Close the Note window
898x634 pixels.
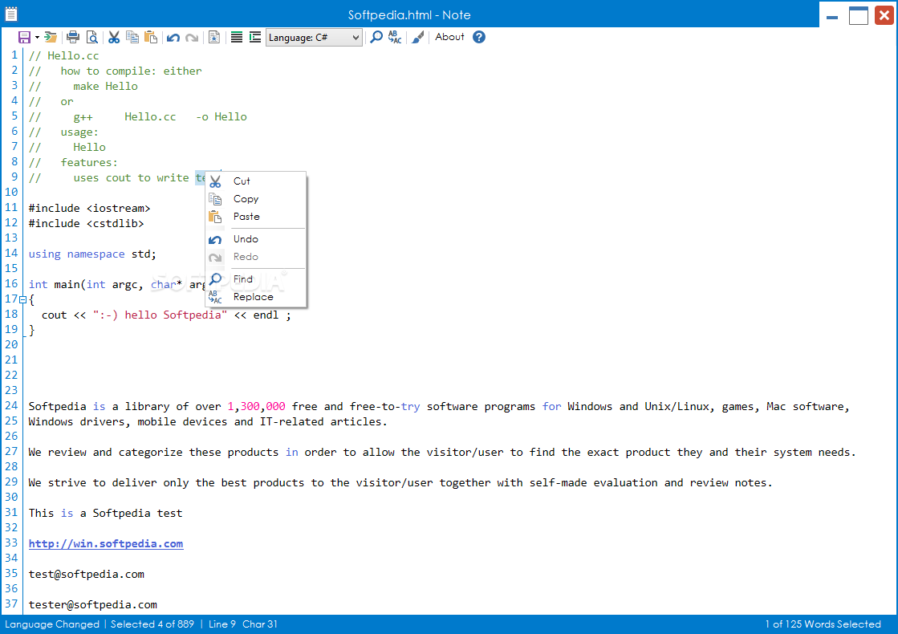[884, 15]
